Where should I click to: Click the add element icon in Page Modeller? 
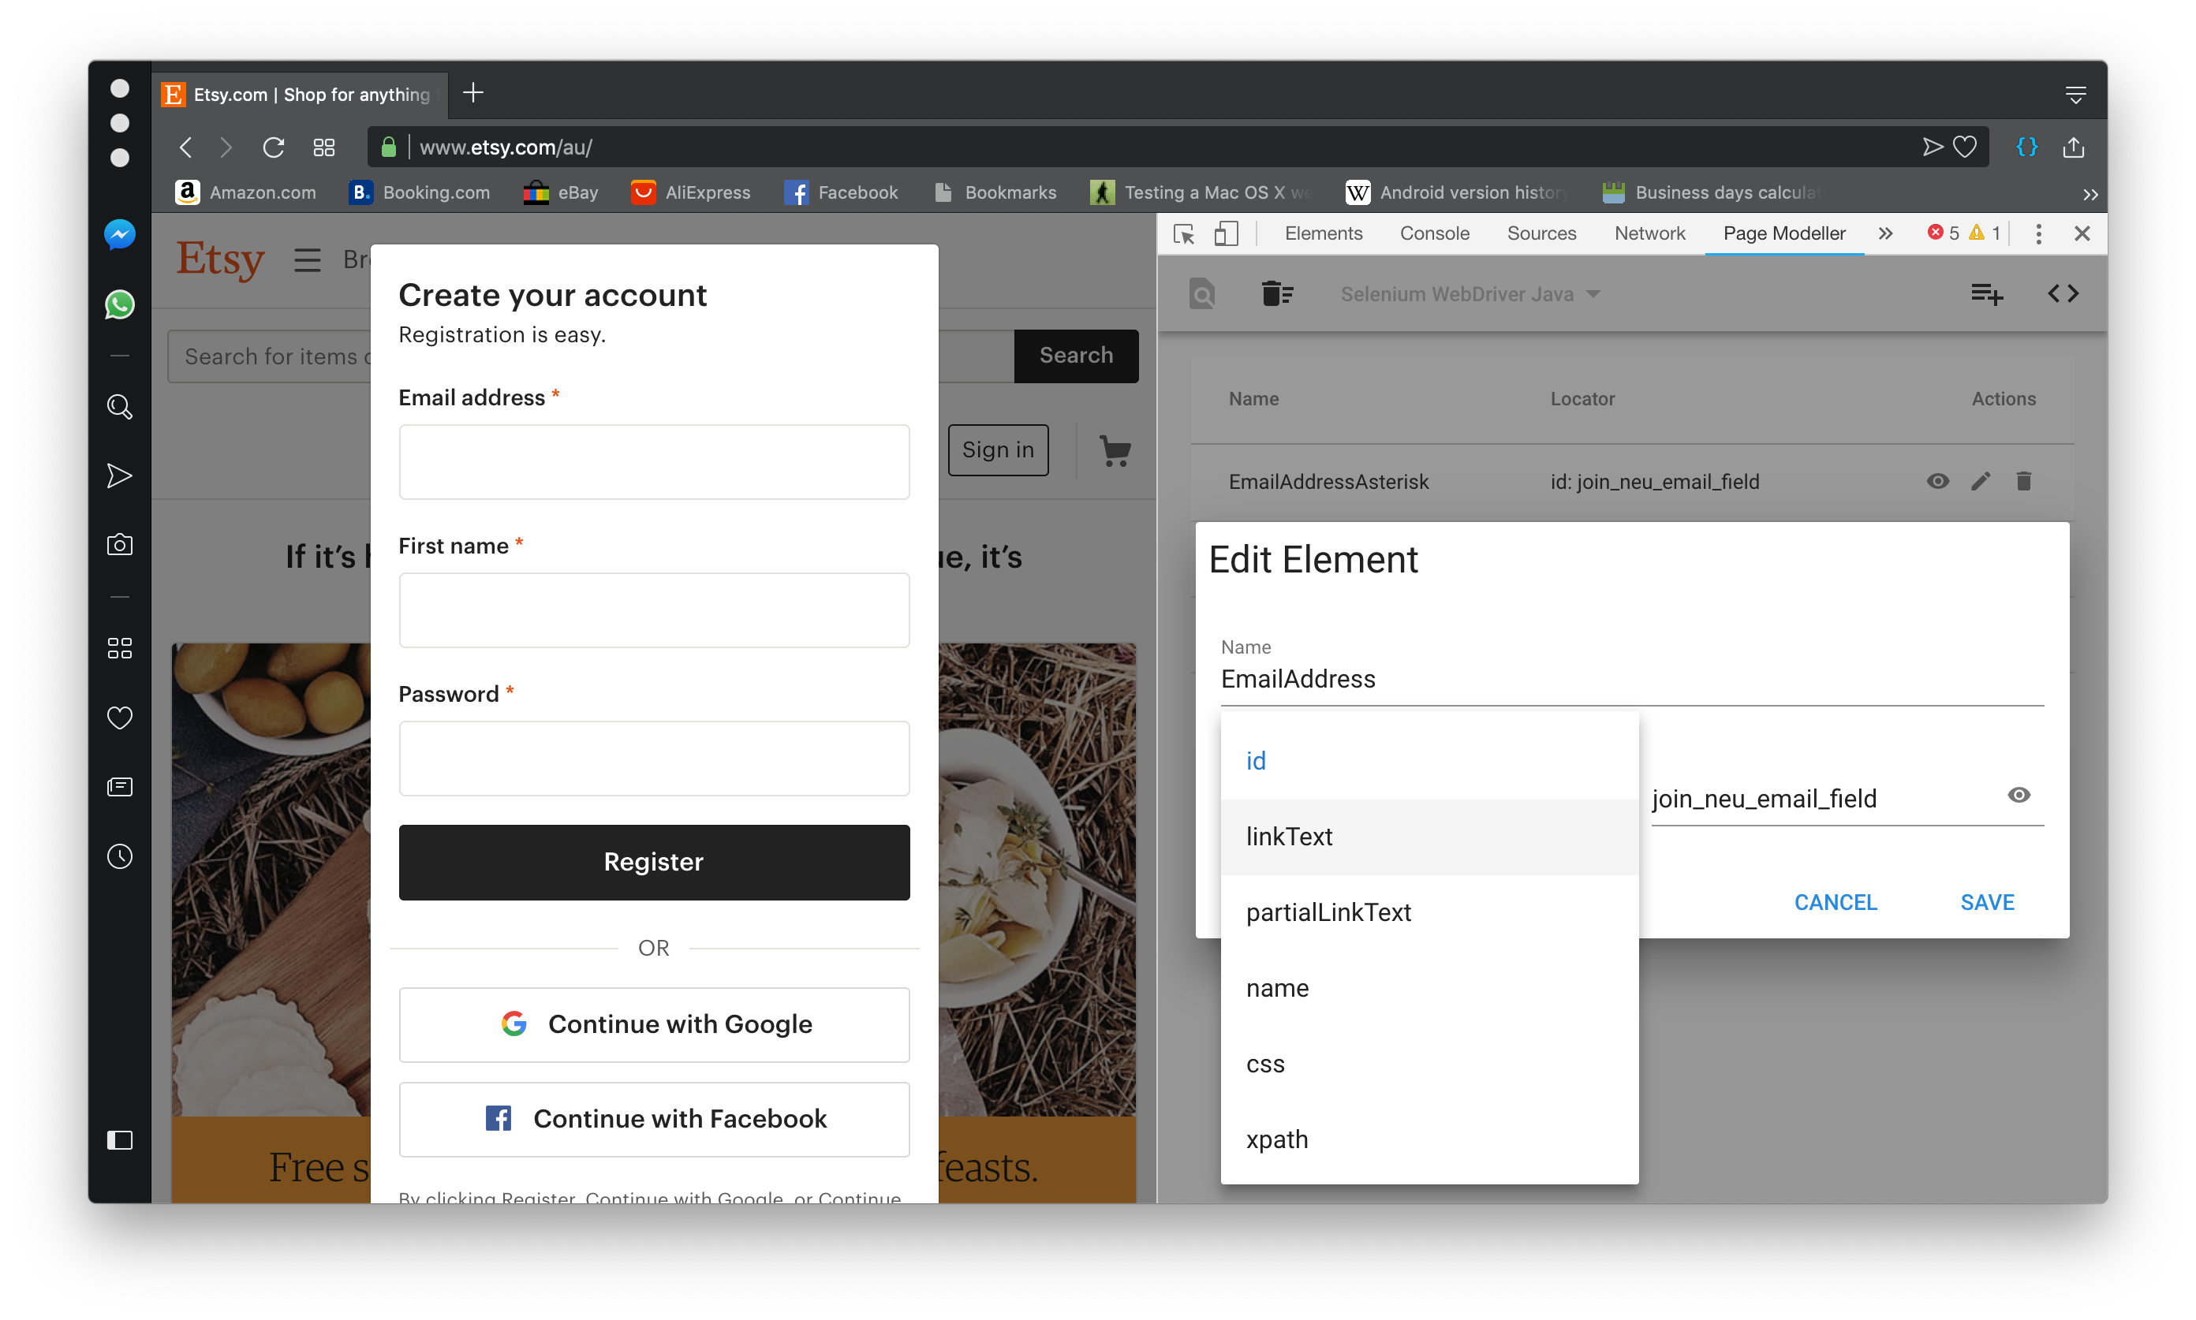tap(1986, 295)
